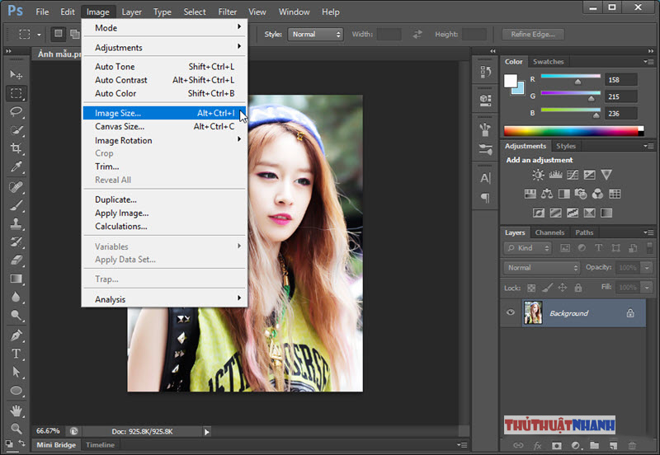
Task: Click the Background layer thumbnail
Action: point(533,313)
